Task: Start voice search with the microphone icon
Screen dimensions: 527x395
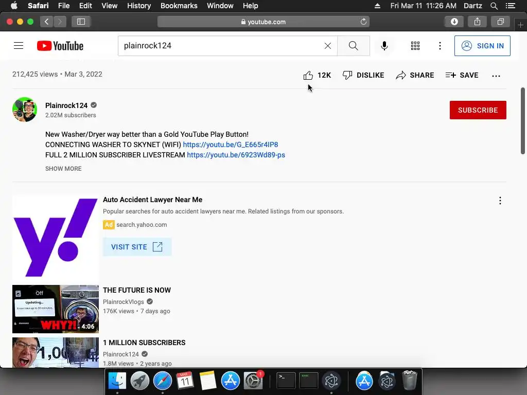Action: (x=384, y=46)
